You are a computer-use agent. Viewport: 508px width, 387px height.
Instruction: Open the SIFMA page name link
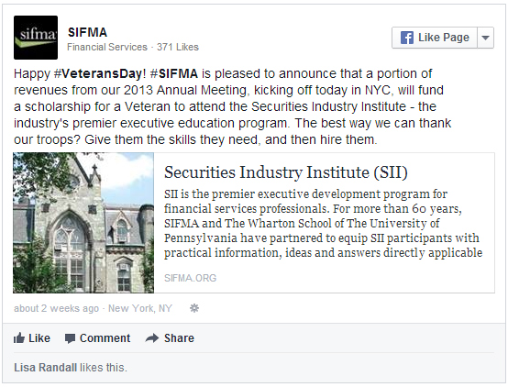point(87,32)
